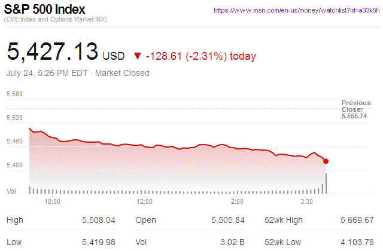Click the USD currency label
The height and width of the screenshot is (251, 383).
click(114, 57)
